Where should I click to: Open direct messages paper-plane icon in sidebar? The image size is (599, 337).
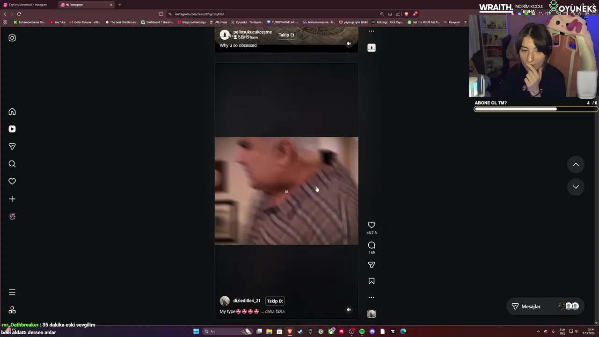[x=12, y=147]
